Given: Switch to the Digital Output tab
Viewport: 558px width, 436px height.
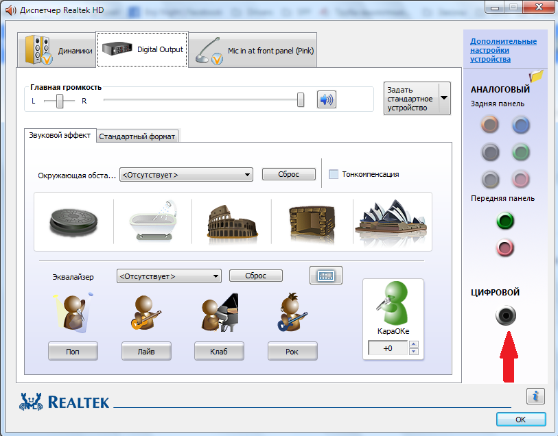Looking at the screenshot, I should point(142,49).
